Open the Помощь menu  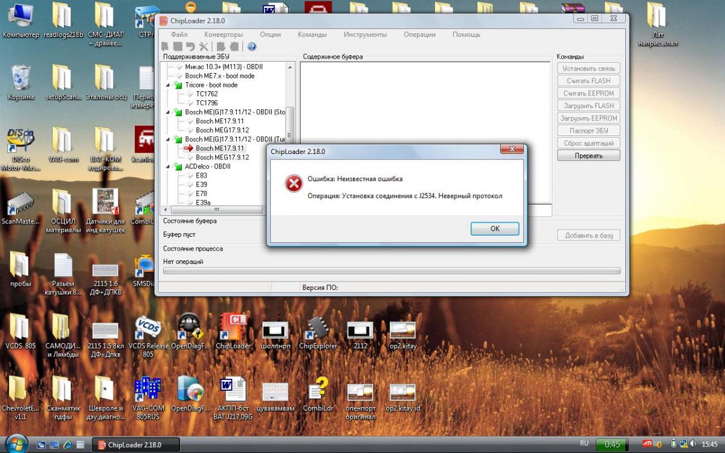tap(466, 34)
